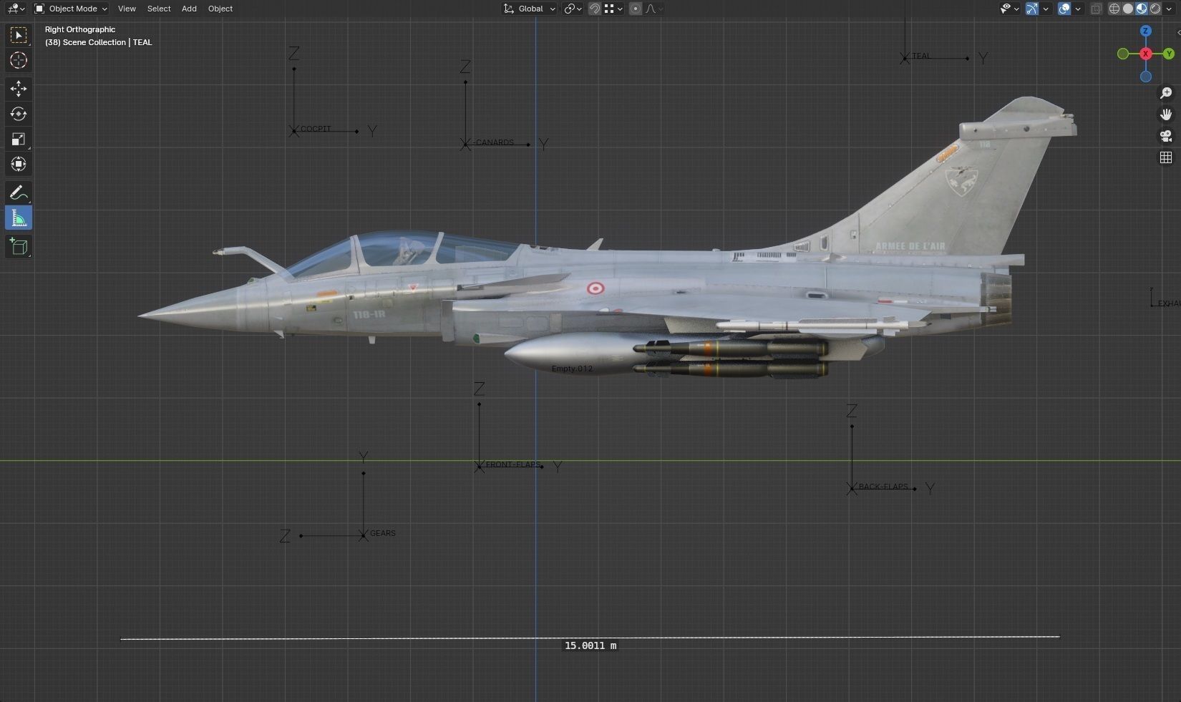This screenshot has height=702, width=1181.
Task: Select the Move tool
Action: pyautogui.click(x=19, y=89)
